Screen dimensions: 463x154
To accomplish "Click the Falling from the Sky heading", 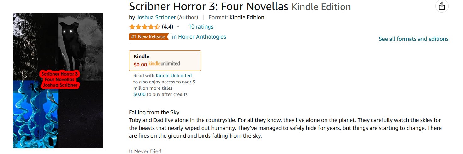I will tap(154, 112).
